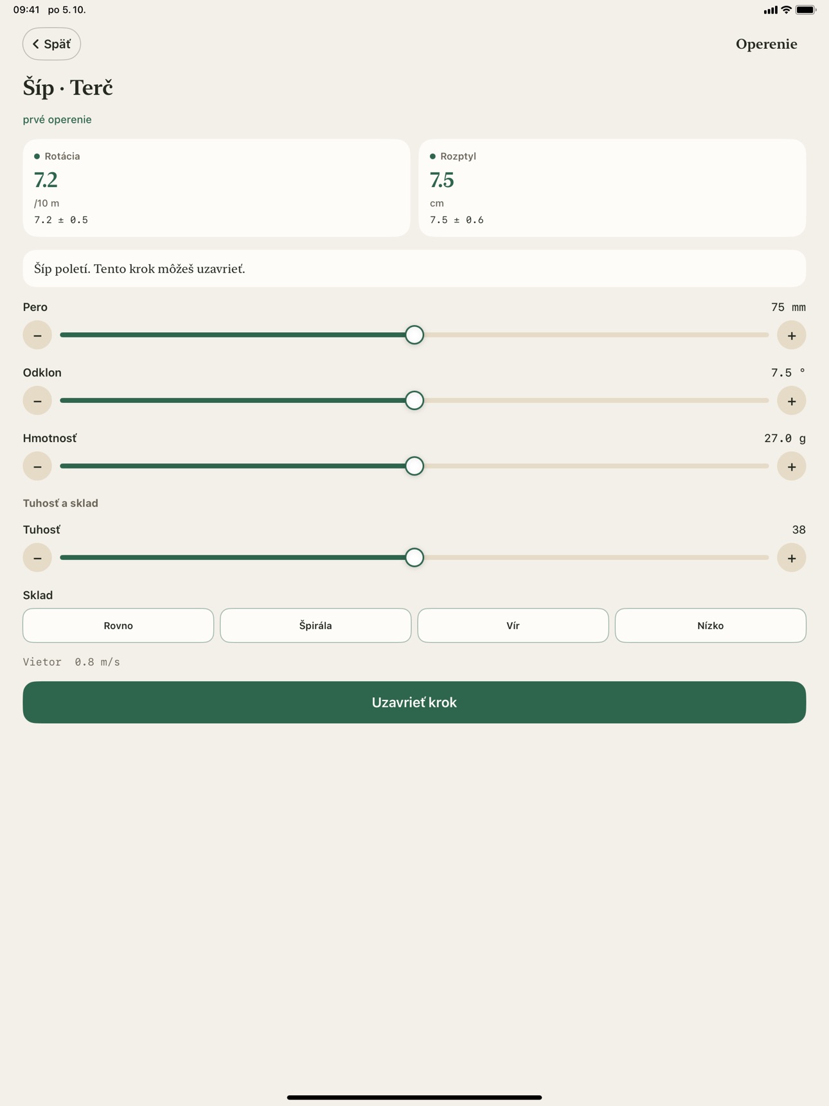Increase Tuhosť with plus button
The image size is (829, 1106).
[x=791, y=557]
